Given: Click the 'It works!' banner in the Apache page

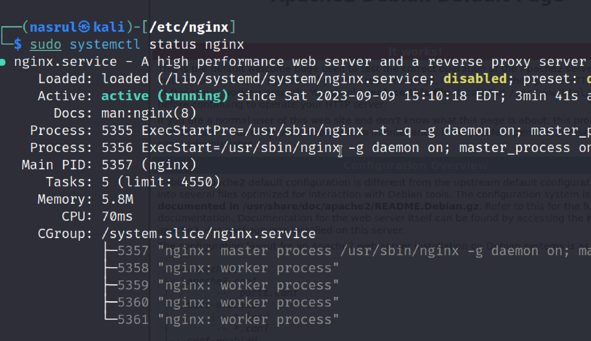Looking at the screenshot, I should [415, 52].
